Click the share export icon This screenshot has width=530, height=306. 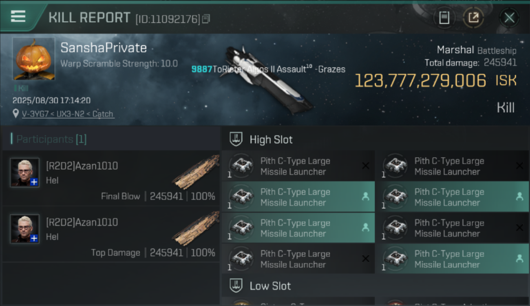pyautogui.click(x=473, y=18)
